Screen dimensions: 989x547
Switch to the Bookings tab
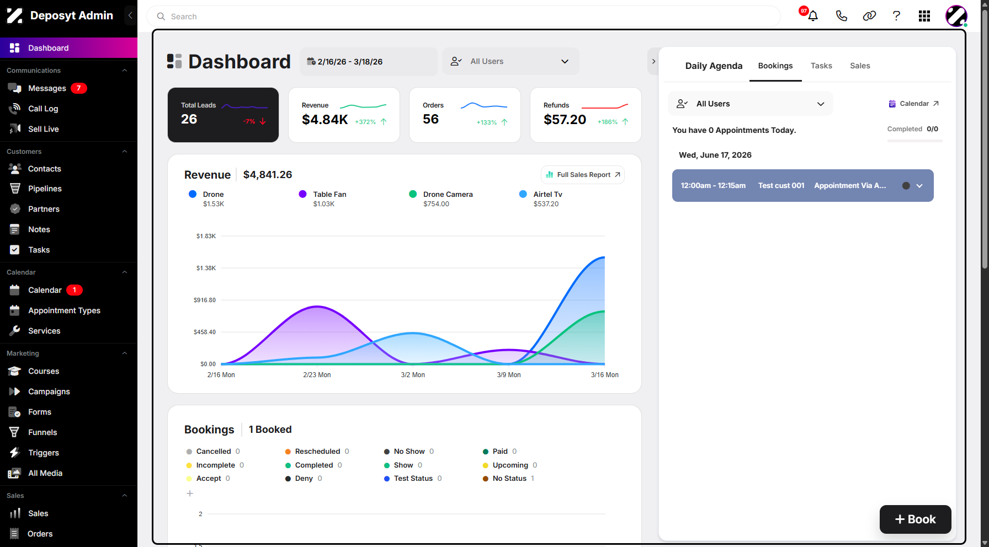point(775,66)
